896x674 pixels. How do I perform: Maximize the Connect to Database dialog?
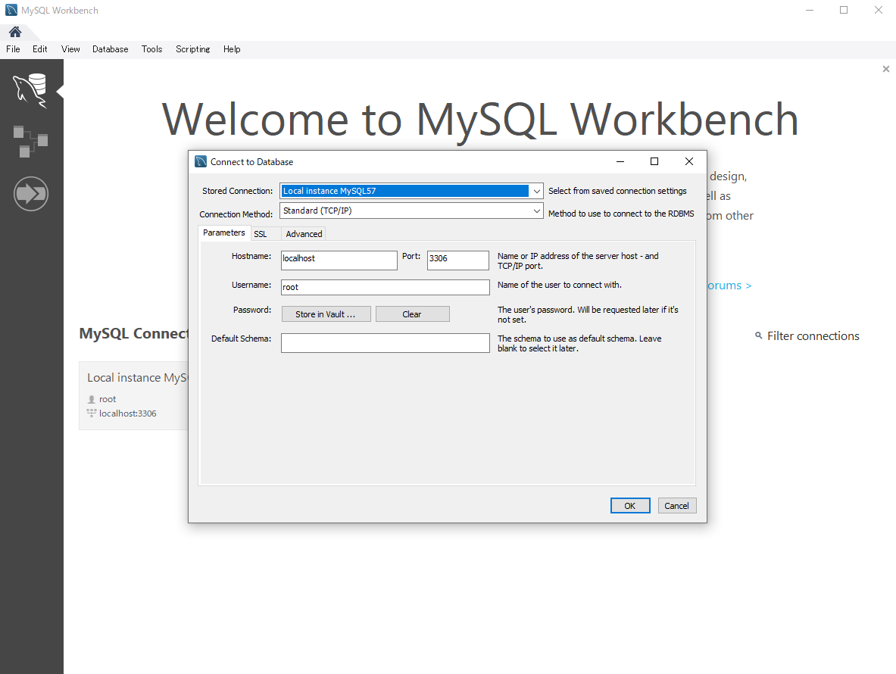click(x=654, y=161)
